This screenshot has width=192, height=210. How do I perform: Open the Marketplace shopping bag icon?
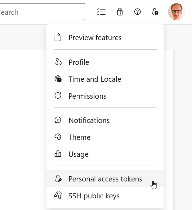pos(120,12)
